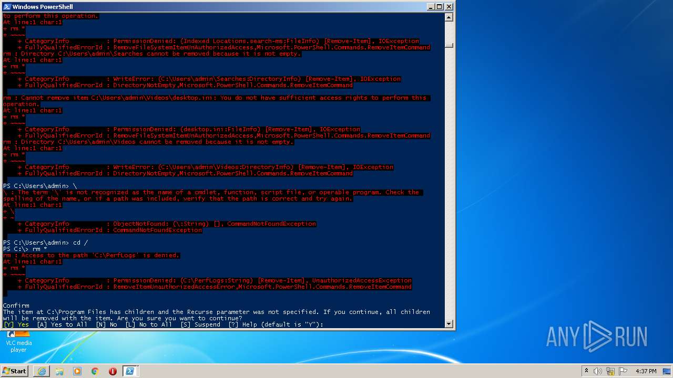Click the 'PS C:\Users\admin> \' command line

click(x=40, y=186)
